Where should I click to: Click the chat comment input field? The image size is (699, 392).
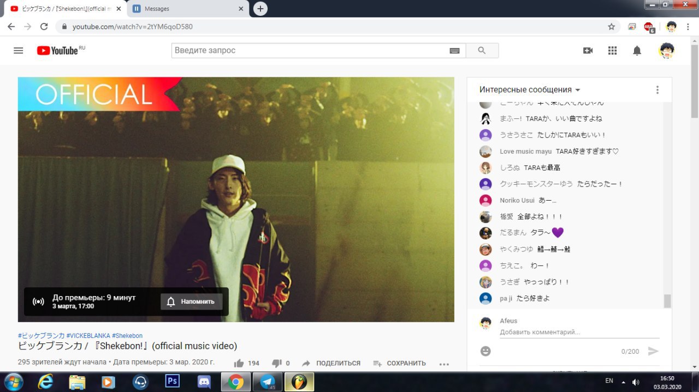(579, 332)
